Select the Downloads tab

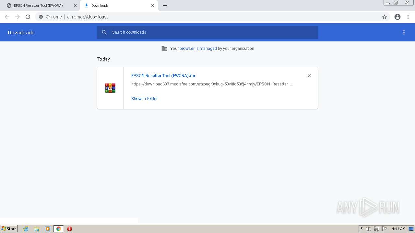118,6
